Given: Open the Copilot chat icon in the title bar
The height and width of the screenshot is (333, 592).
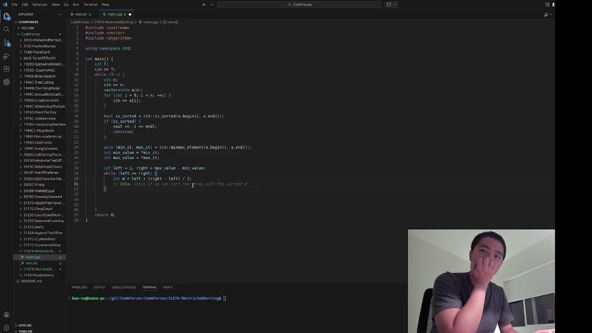Looking at the screenshot, I should (388, 5).
